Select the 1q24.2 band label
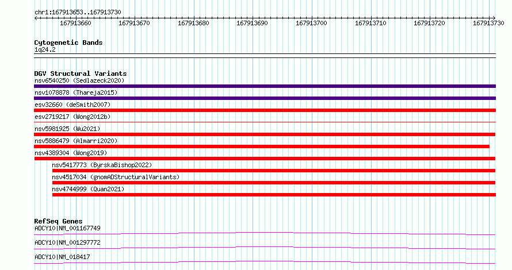This screenshot has width=512, height=270. pos(45,50)
